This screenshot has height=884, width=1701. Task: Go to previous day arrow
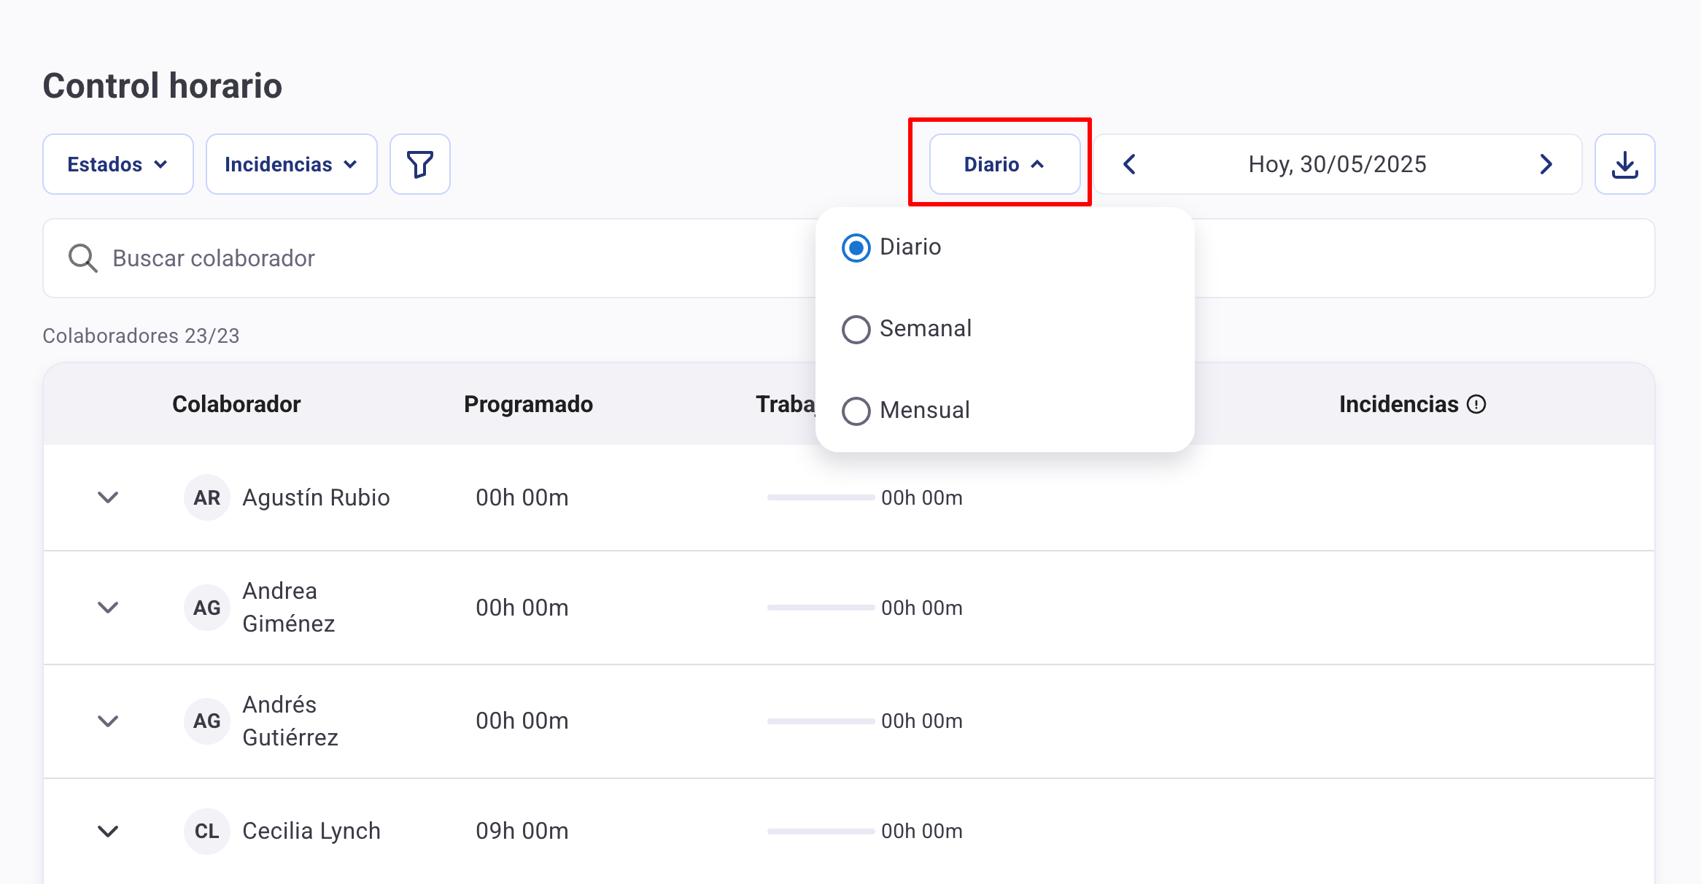click(1129, 164)
